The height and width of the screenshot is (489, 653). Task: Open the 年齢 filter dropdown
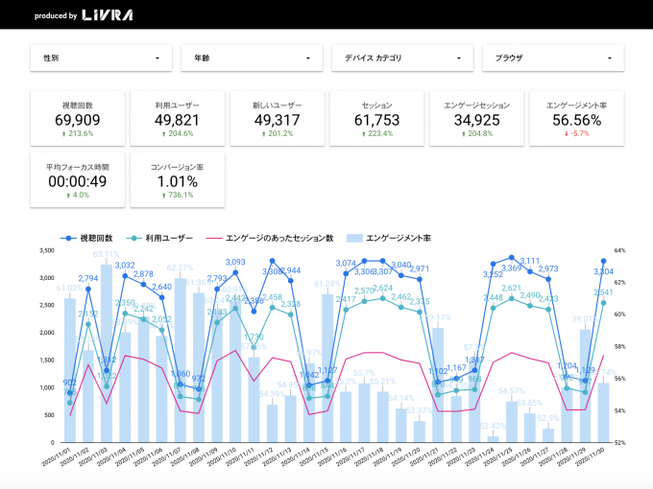coord(252,58)
